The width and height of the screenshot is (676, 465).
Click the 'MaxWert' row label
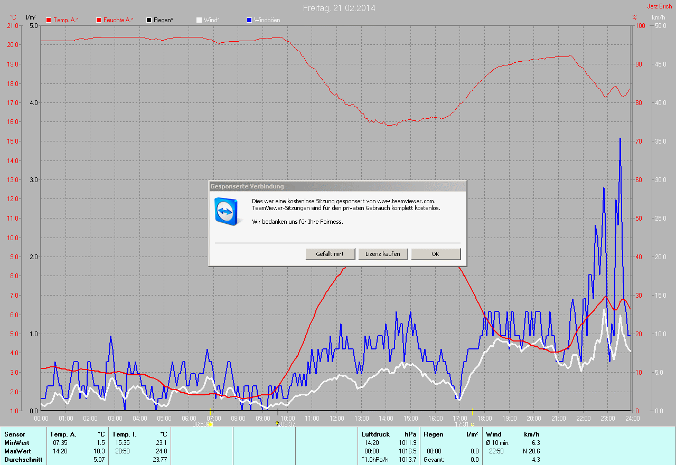tap(17, 451)
